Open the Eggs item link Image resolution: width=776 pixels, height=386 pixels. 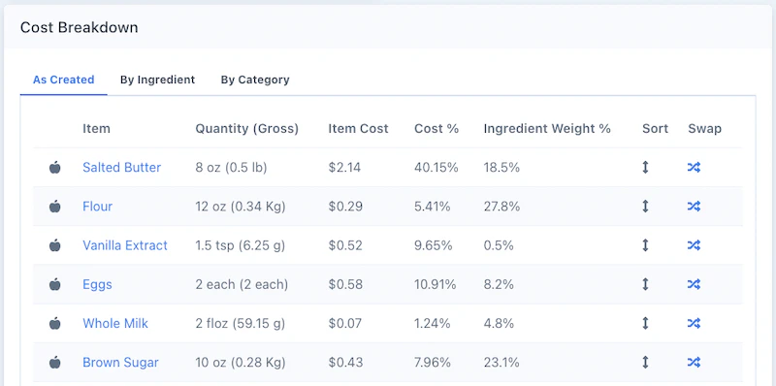coord(98,284)
